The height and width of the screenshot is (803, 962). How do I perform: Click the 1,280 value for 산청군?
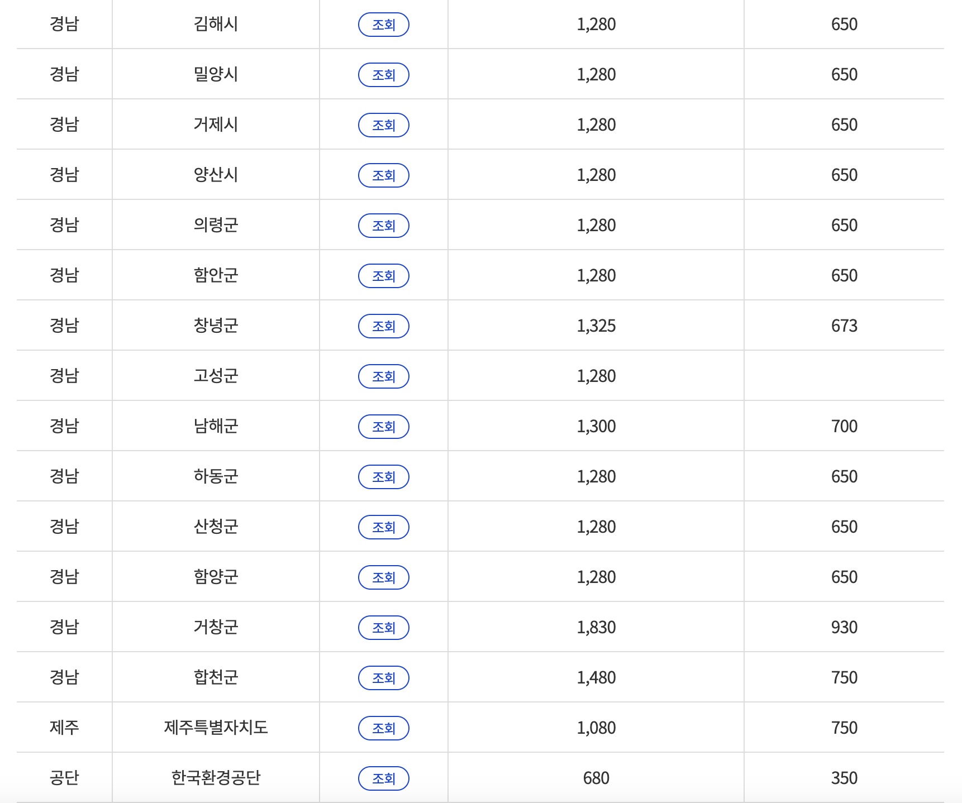pyautogui.click(x=596, y=527)
